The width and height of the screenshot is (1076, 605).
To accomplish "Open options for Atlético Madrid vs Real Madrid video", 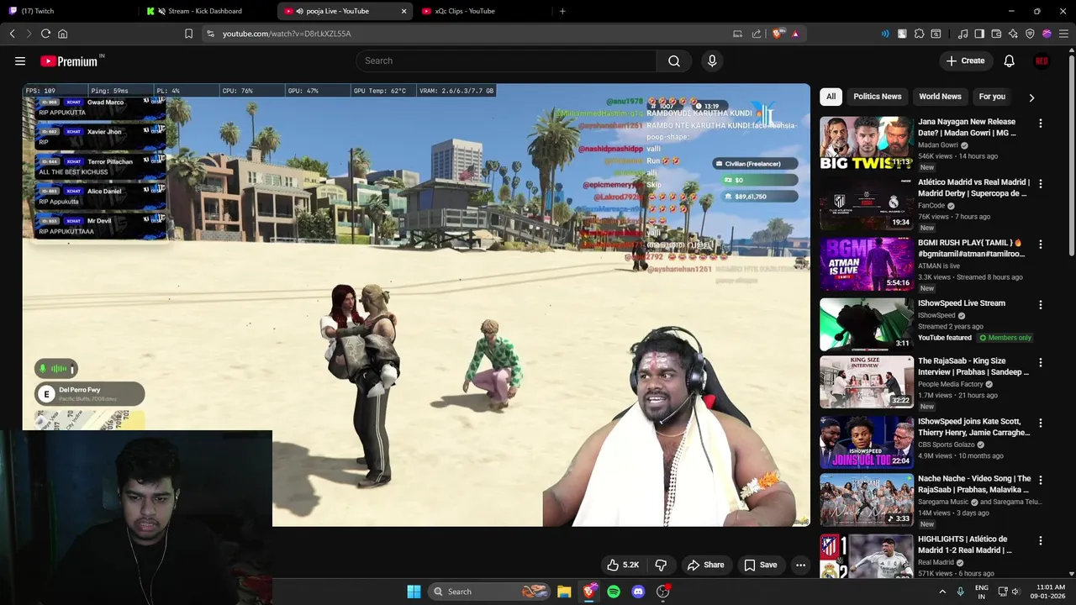I will click(1041, 184).
